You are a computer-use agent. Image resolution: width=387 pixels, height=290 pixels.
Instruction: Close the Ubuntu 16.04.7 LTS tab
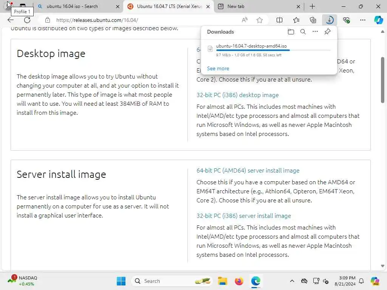pos(208,6)
